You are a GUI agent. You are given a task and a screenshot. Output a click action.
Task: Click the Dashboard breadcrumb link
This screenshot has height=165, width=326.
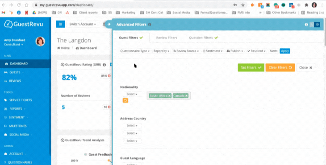pyautogui.click(x=86, y=48)
